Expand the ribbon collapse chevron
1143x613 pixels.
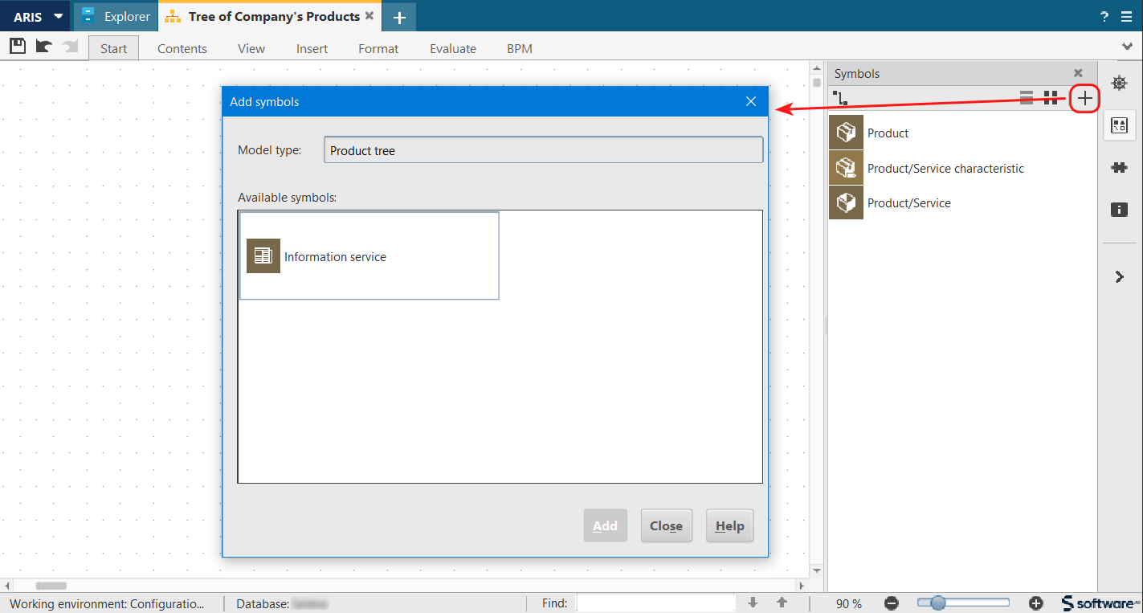coord(1126,47)
